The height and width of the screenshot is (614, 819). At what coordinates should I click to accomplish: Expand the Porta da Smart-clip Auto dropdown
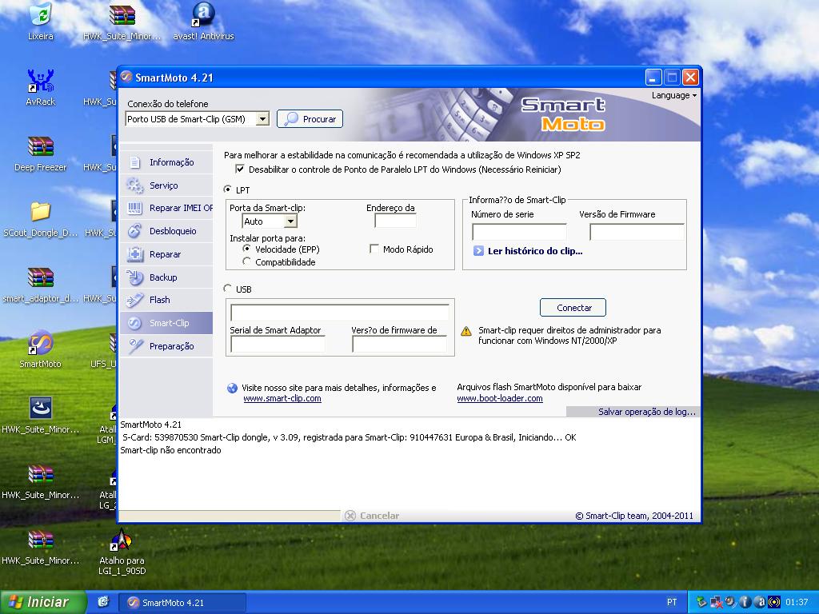pyautogui.click(x=291, y=221)
